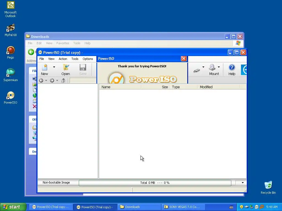Sort files by Modified column header
This screenshot has height=211, width=282.
coord(218,87)
